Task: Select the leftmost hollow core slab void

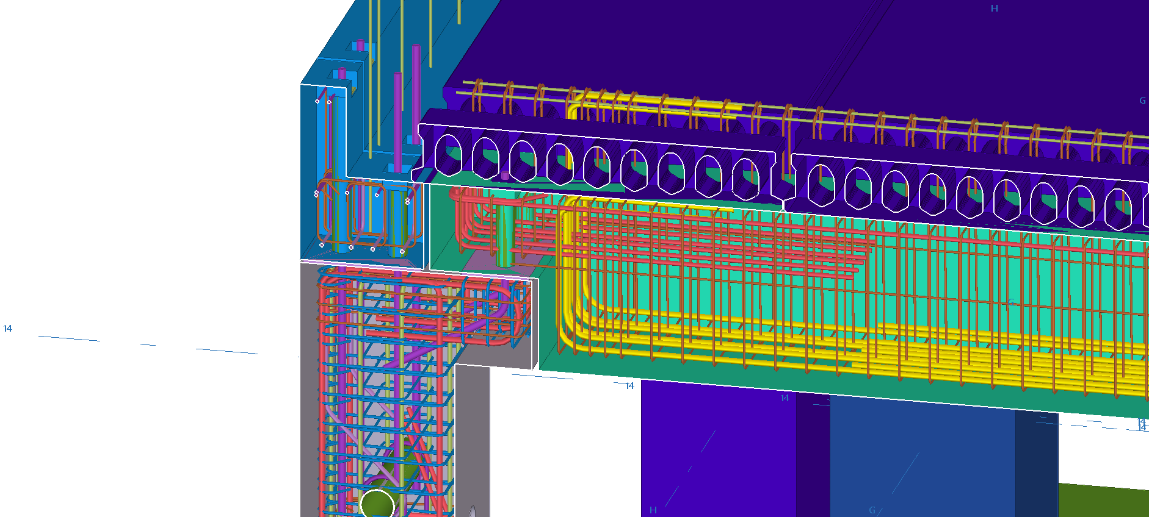Action: [449, 155]
